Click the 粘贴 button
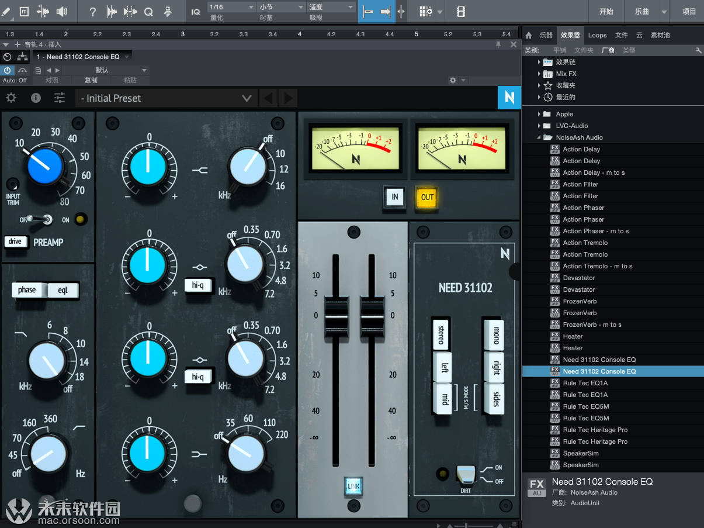The height and width of the screenshot is (528, 704). coord(130,80)
